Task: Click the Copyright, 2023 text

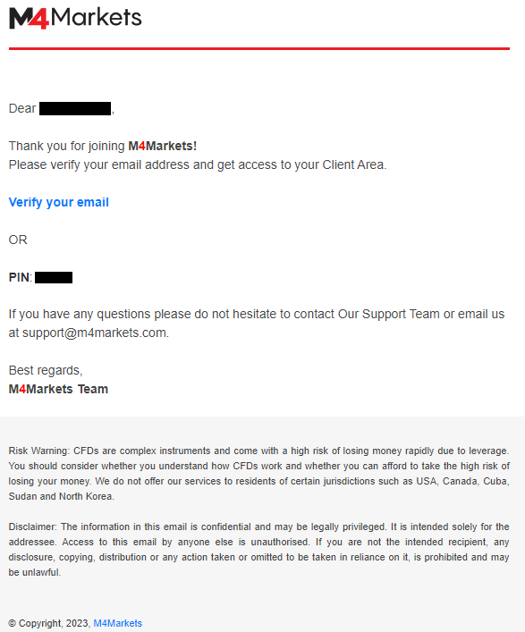Action: (49, 623)
